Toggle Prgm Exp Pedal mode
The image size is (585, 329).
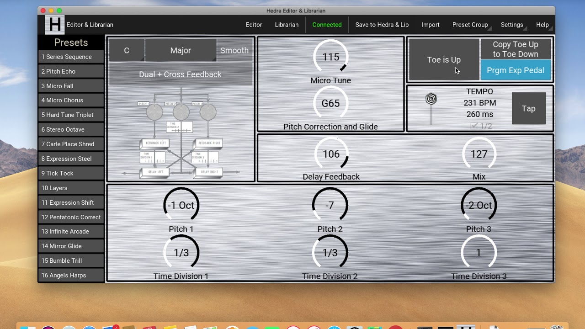pyautogui.click(x=516, y=70)
